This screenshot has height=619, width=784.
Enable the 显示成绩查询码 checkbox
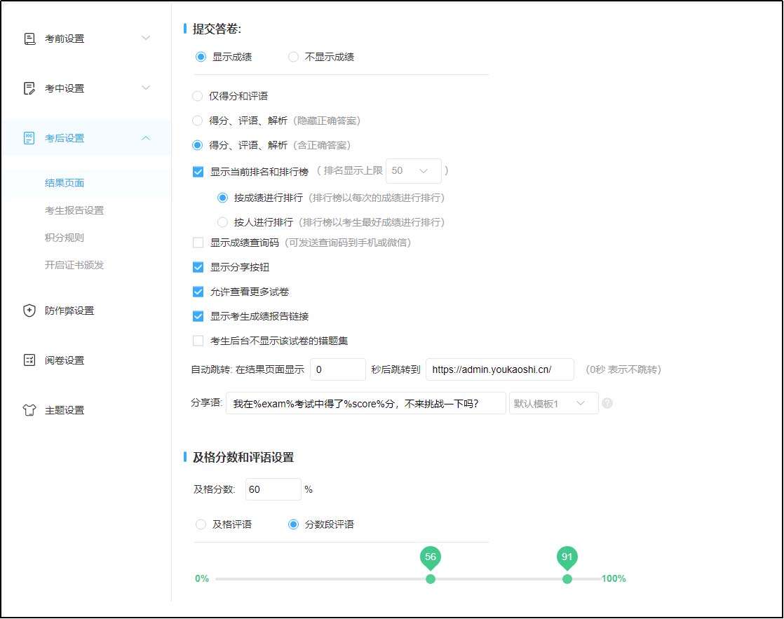pos(197,242)
